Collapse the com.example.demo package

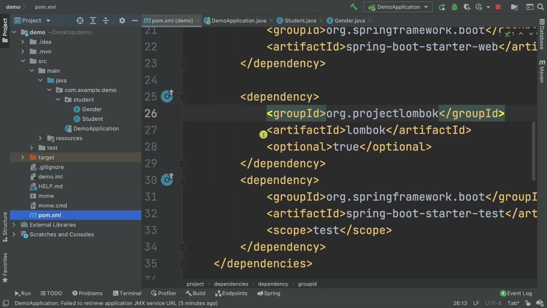click(49, 90)
